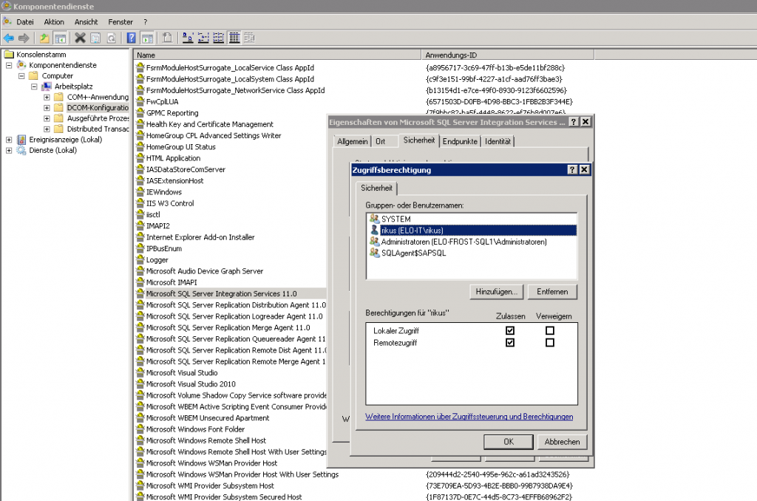The width and height of the screenshot is (757, 501).
Task: Expand the DCOM-Konfiguration node
Action: point(47,108)
